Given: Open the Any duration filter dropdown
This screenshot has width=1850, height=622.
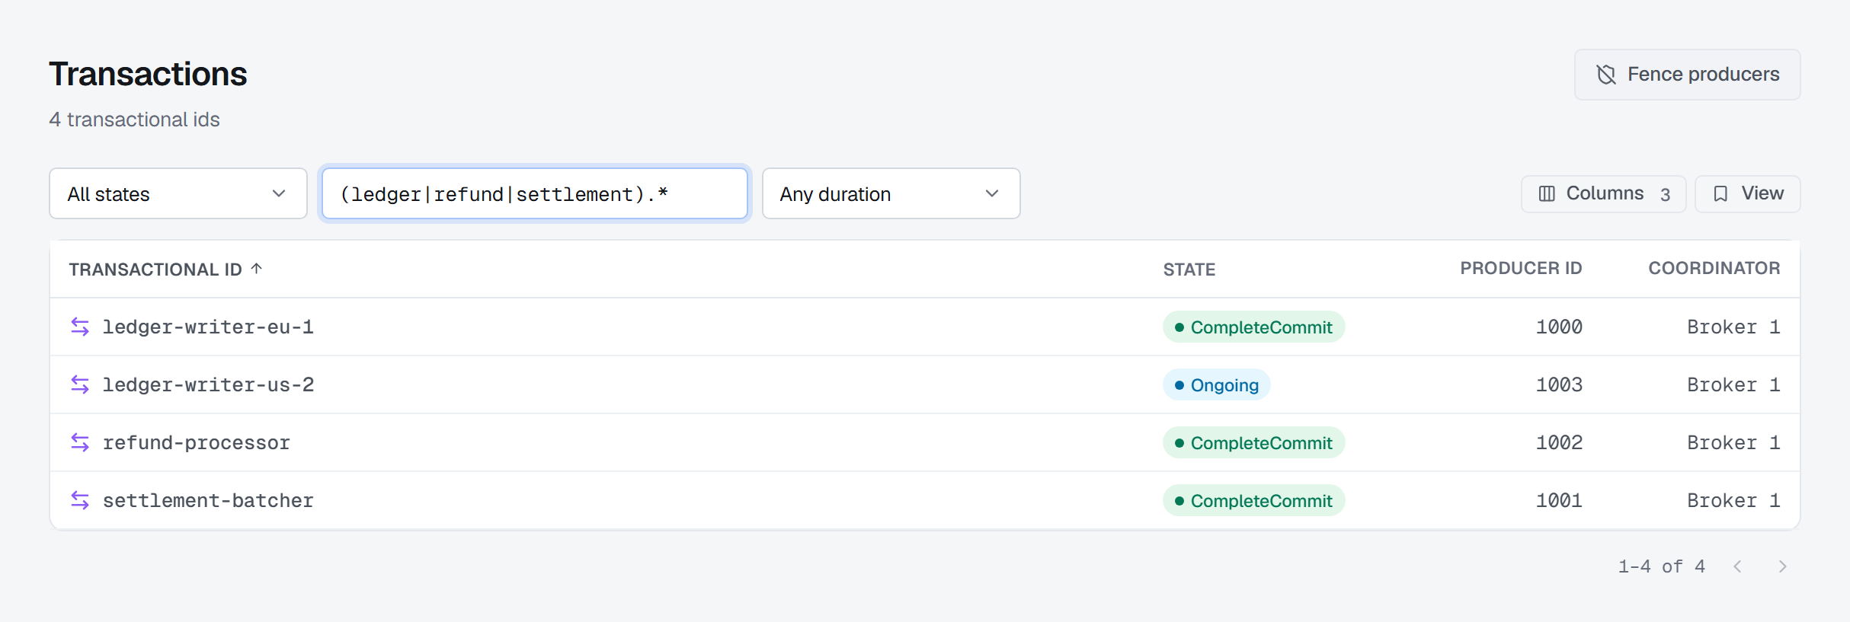Looking at the screenshot, I should click(x=891, y=193).
